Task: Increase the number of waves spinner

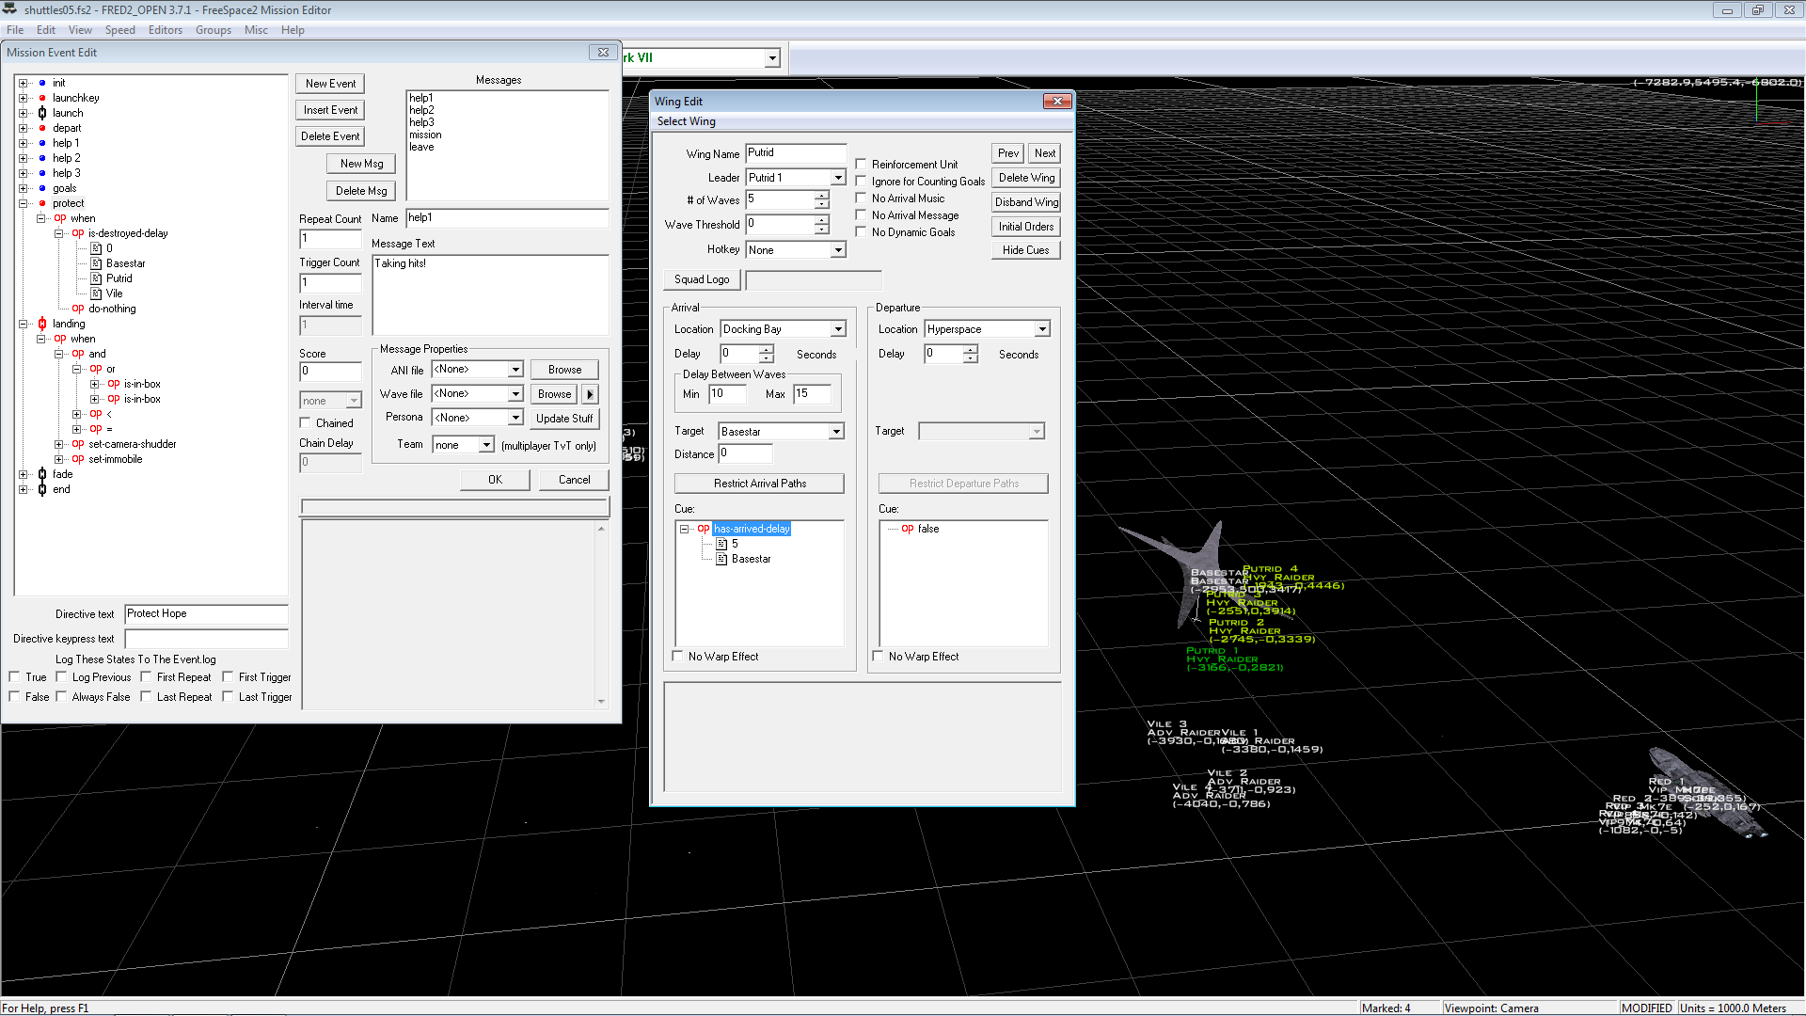Action: pyautogui.click(x=822, y=195)
